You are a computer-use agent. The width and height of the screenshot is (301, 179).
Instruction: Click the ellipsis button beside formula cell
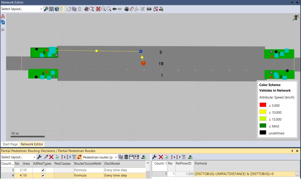pyautogui.click(x=297, y=174)
